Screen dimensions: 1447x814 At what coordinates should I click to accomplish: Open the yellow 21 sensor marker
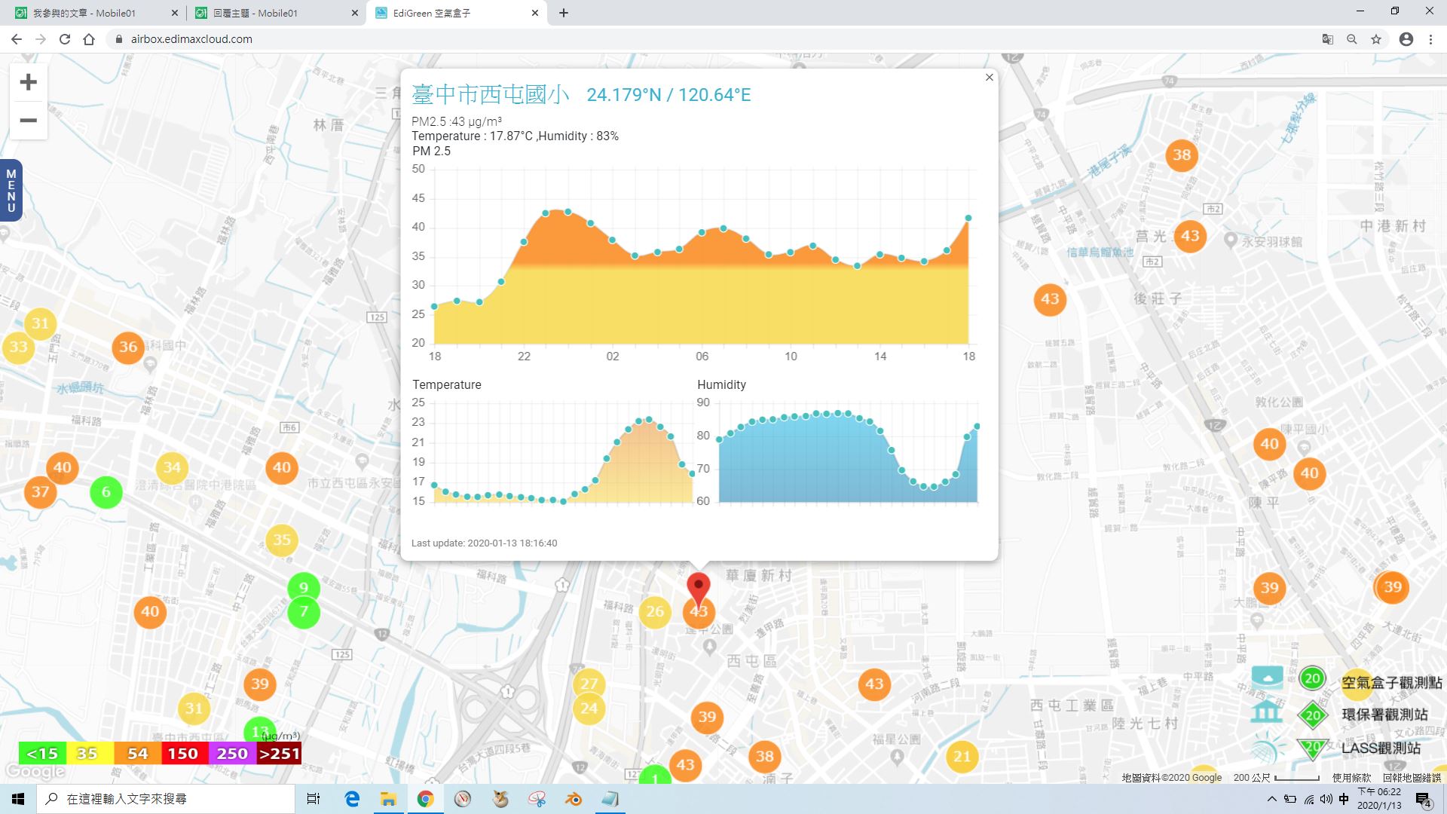tap(962, 757)
